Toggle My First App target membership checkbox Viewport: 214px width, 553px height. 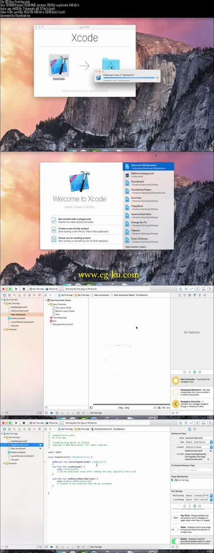pos(173,480)
